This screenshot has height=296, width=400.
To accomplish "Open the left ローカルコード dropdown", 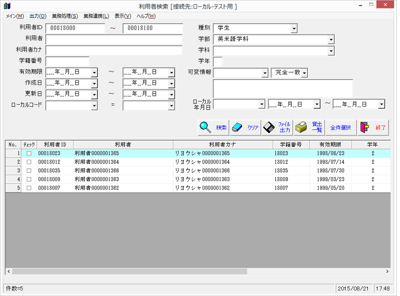I will tap(94, 105).
